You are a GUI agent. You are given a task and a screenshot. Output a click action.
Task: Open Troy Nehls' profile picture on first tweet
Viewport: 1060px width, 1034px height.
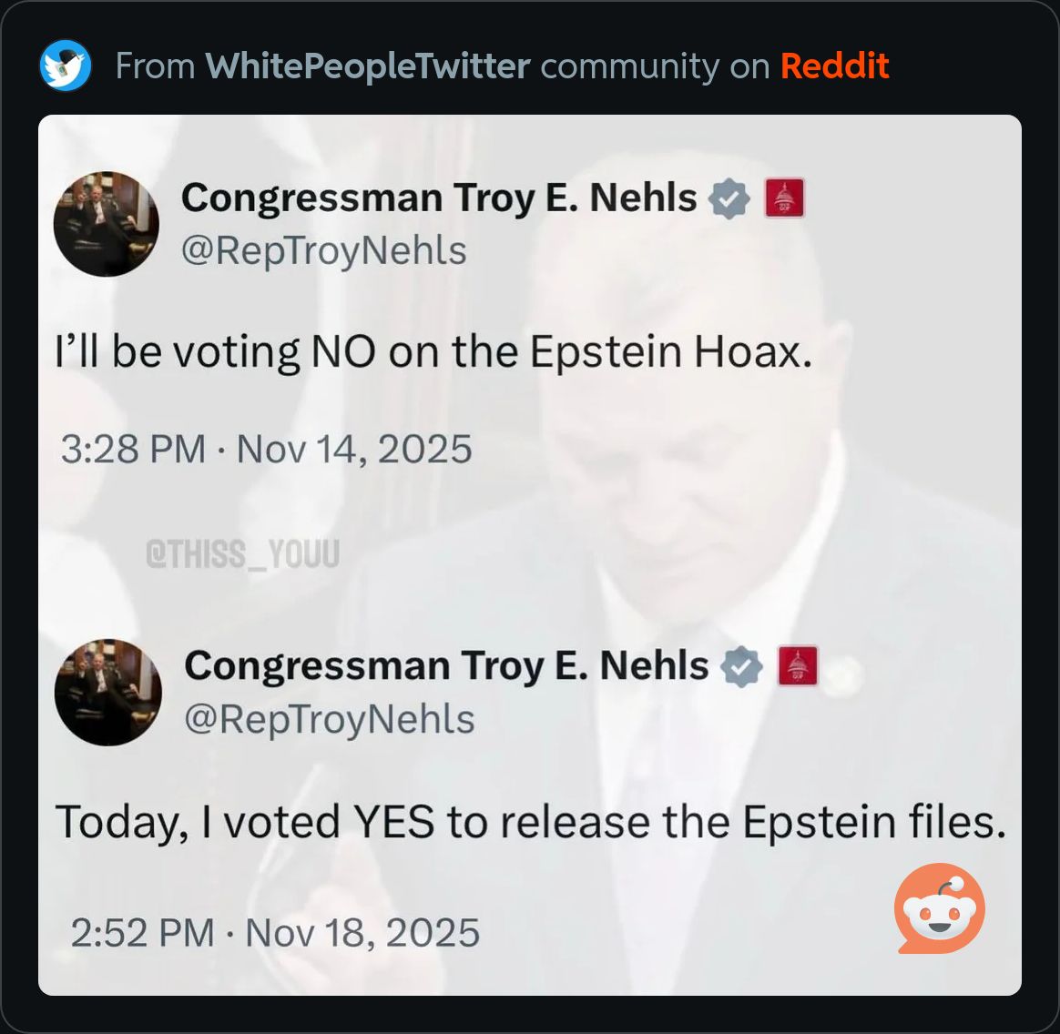tap(107, 223)
